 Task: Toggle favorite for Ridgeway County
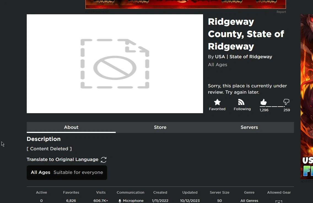[x=217, y=104]
